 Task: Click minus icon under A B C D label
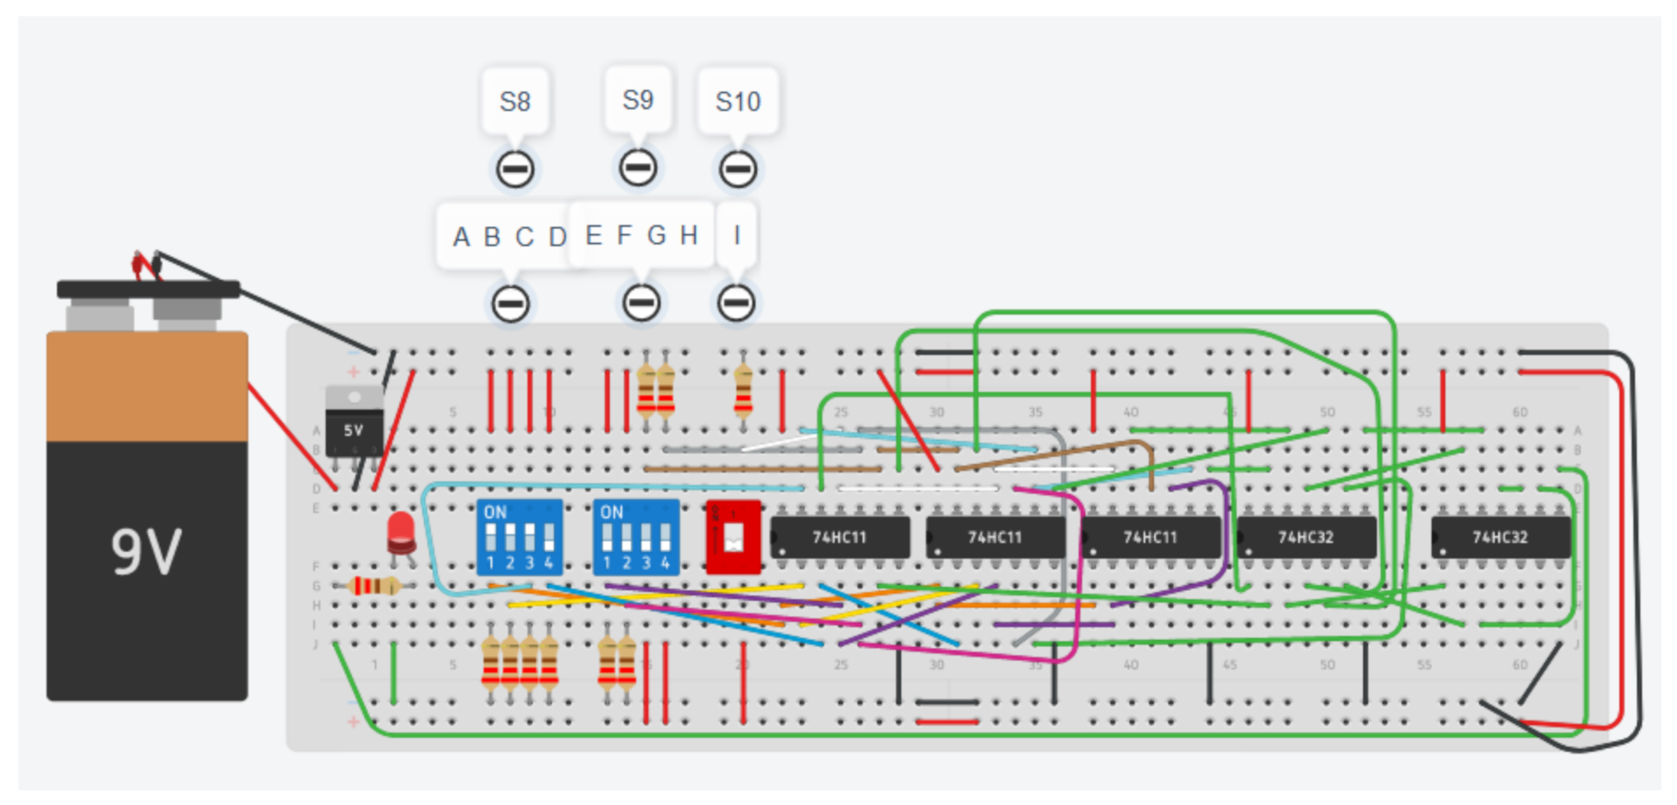tap(510, 304)
